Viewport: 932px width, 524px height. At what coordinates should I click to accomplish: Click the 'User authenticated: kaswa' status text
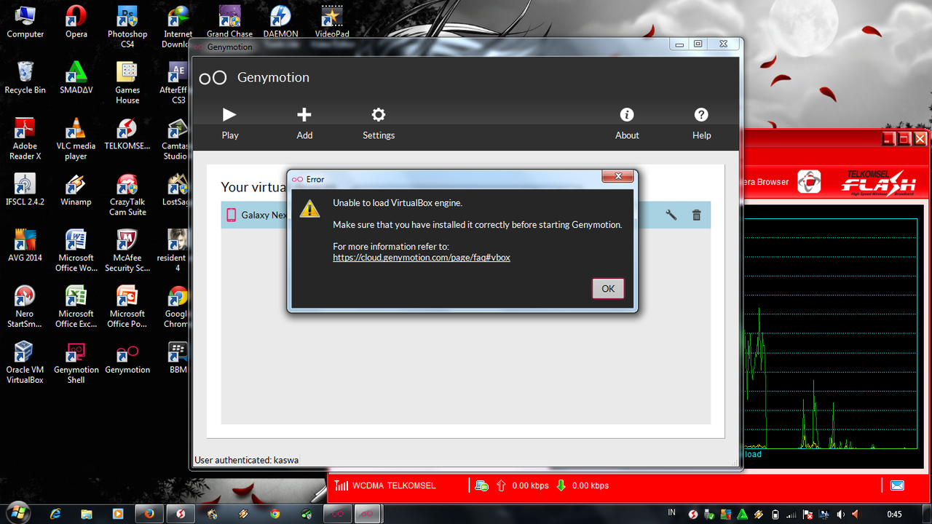coord(246,460)
